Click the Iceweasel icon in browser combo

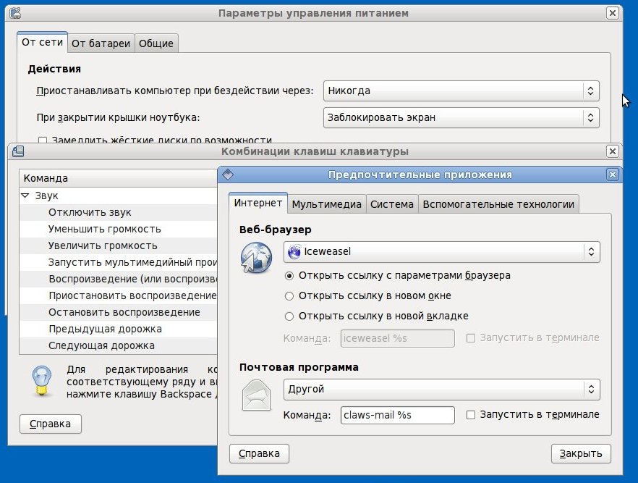[294, 252]
